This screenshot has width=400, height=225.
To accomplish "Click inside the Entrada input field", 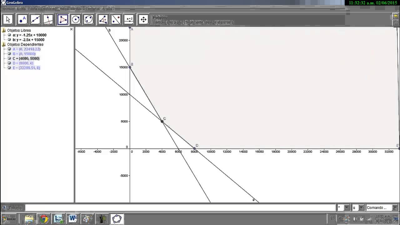I will [x=180, y=207].
